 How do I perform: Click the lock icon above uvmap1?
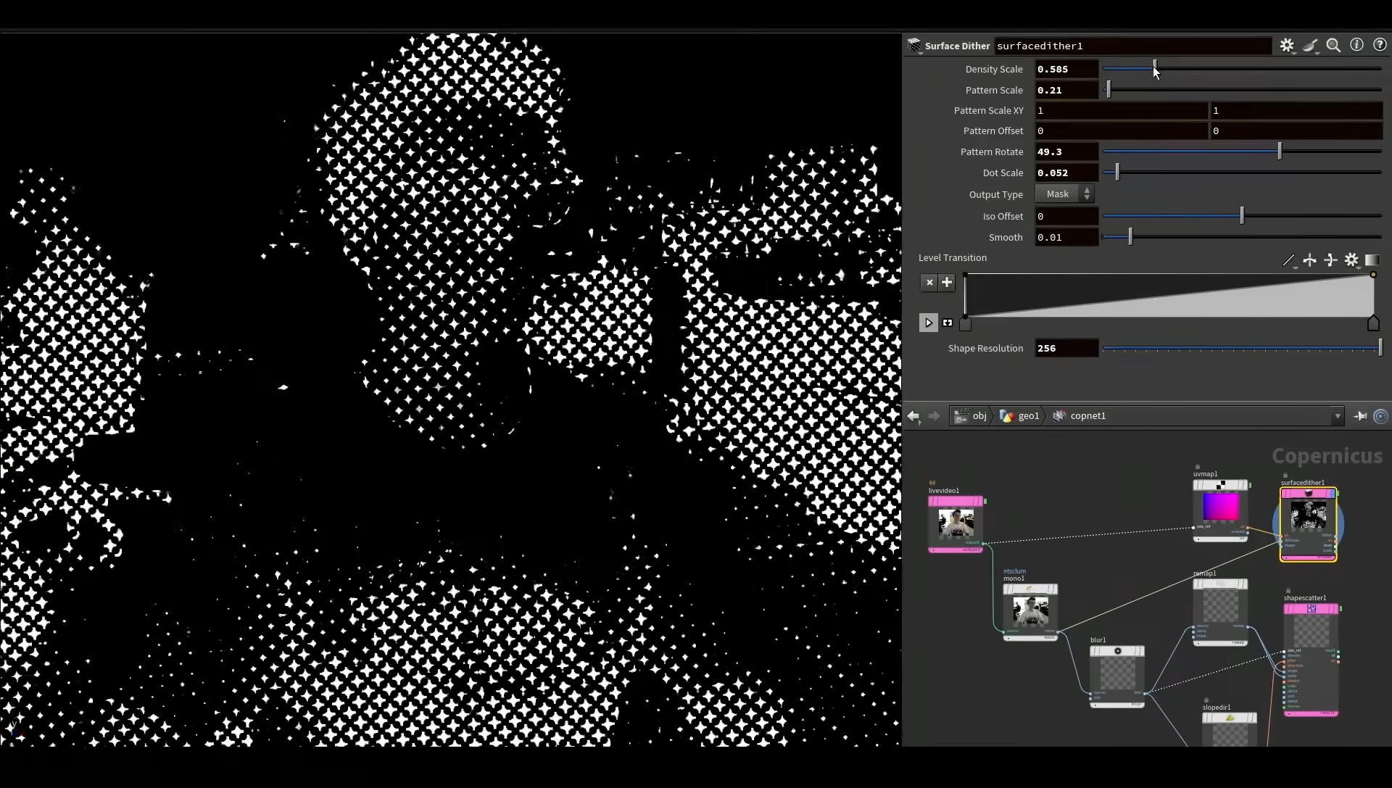[1198, 467]
